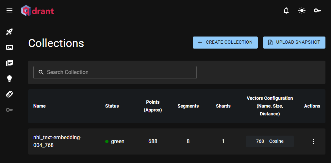Click the Name column header
This screenshot has height=163, width=331.
(40, 106)
